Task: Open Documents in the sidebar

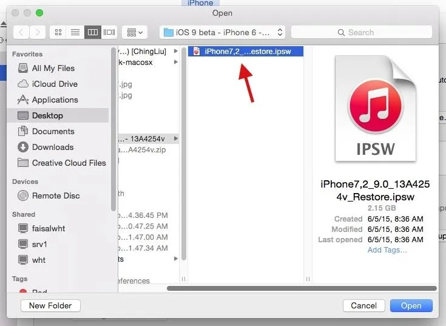Action: coord(53,131)
